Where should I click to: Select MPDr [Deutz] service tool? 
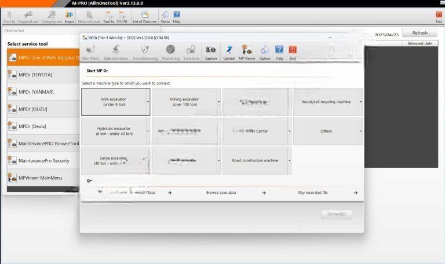click(x=43, y=126)
